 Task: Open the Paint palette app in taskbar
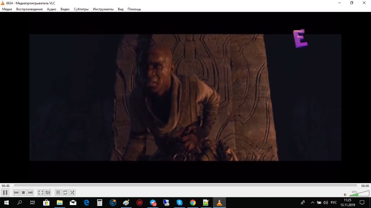point(126,203)
